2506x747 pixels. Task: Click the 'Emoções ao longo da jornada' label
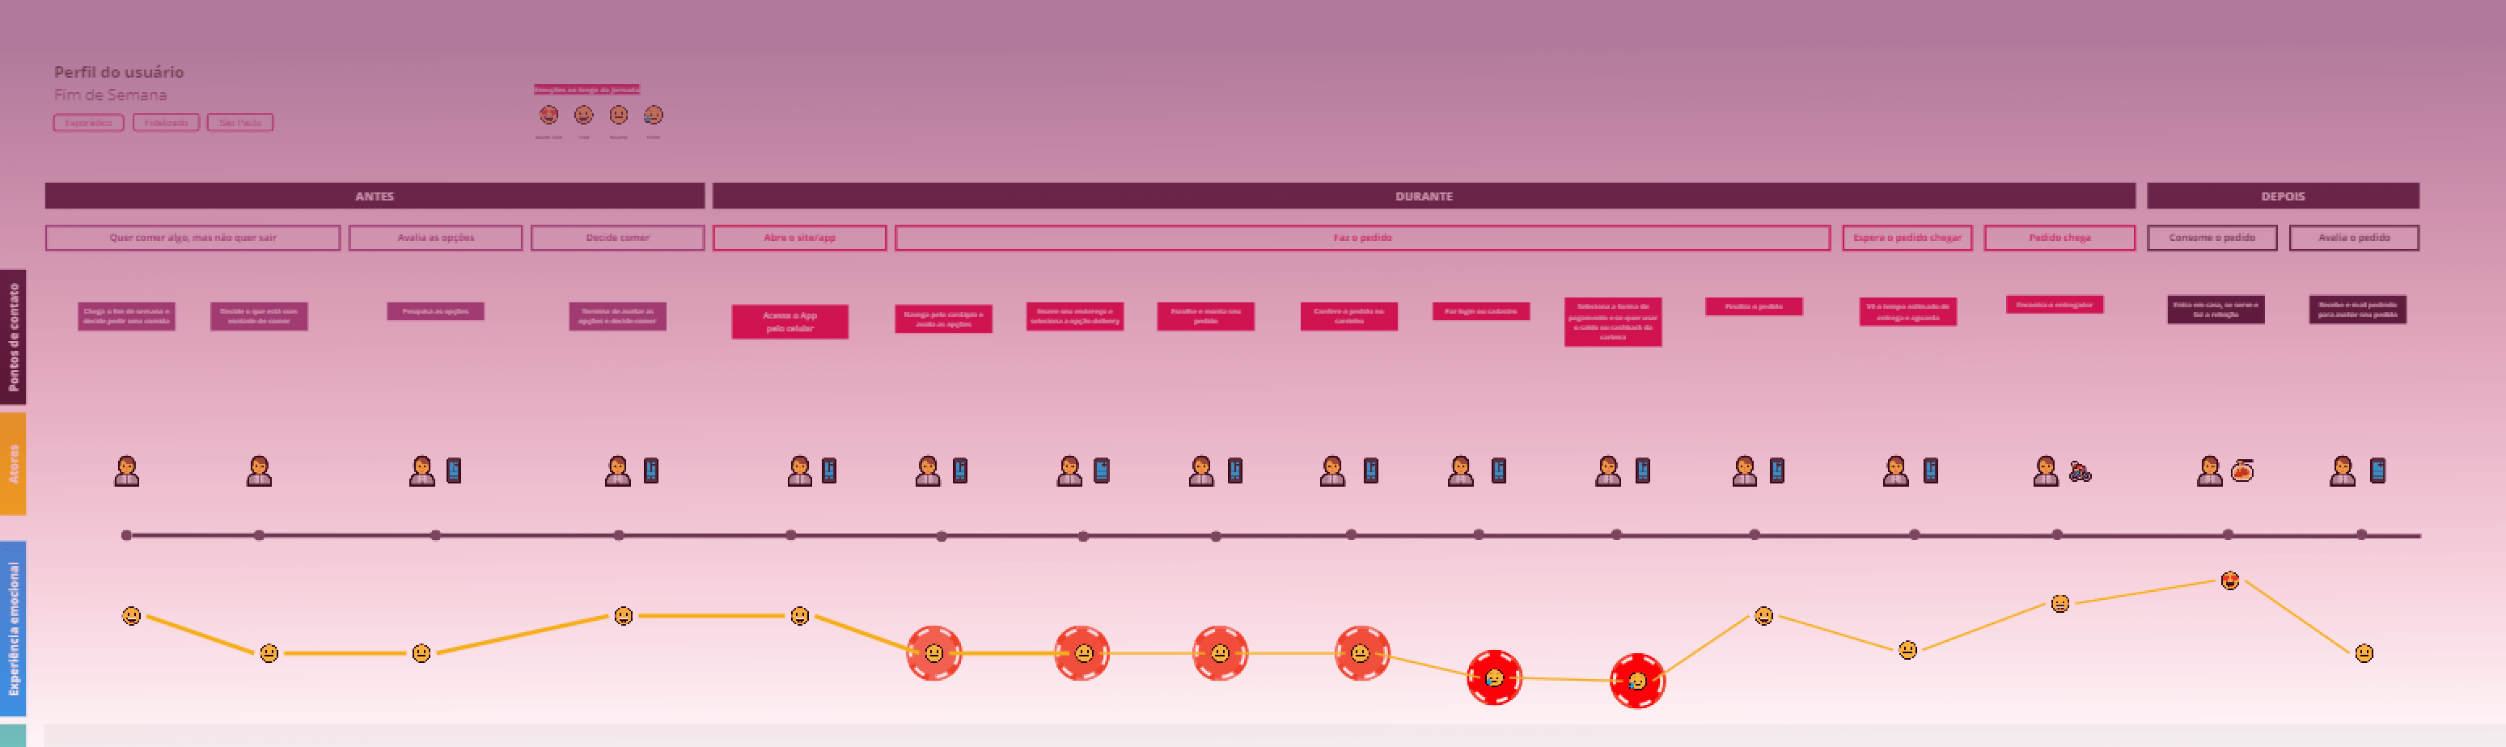click(x=586, y=90)
